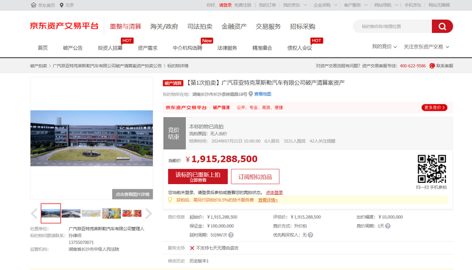Click the 请登录 link in top bar
The image size is (472, 270).
(x=225, y=5)
